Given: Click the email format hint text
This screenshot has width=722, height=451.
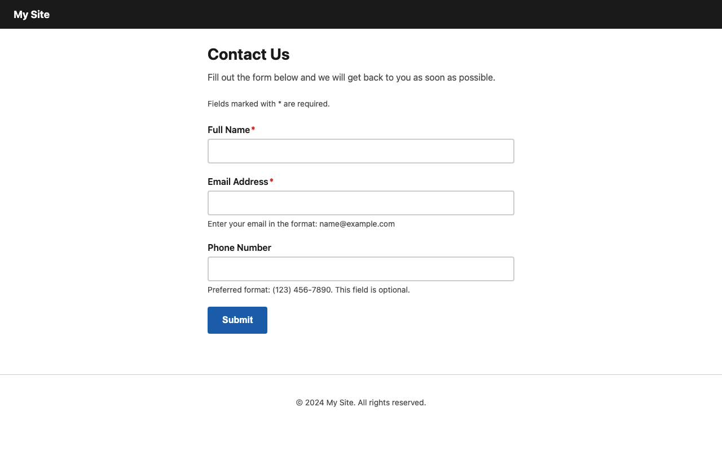Looking at the screenshot, I should [301, 224].
